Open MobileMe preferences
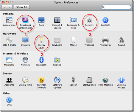134x112 pixels. [x=9, y=61]
